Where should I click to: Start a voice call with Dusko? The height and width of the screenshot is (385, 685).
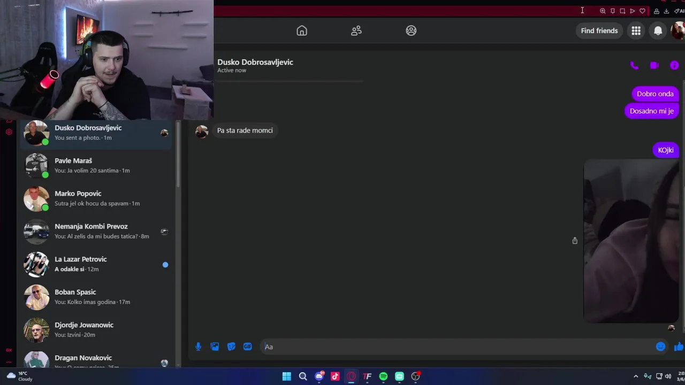[634, 65]
